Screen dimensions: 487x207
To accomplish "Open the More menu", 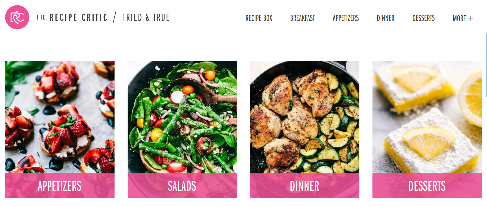I will click(459, 18).
